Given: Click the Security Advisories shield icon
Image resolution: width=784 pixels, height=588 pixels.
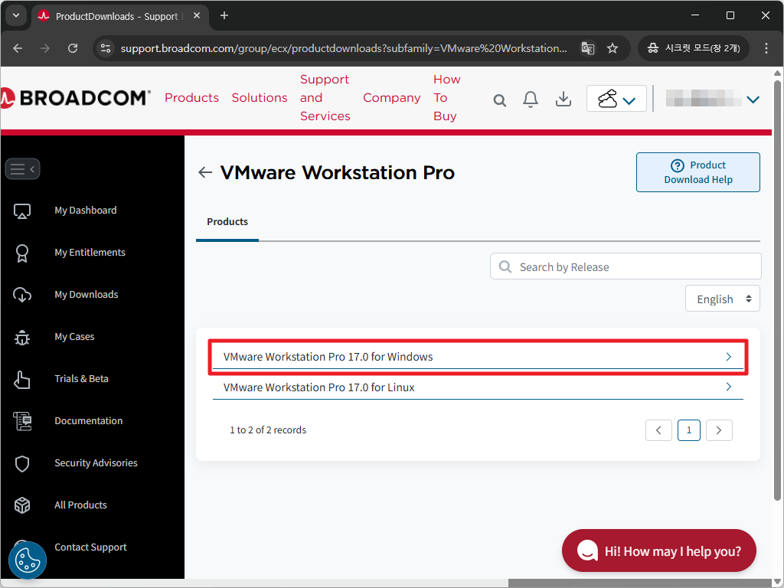Looking at the screenshot, I should [x=22, y=463].
